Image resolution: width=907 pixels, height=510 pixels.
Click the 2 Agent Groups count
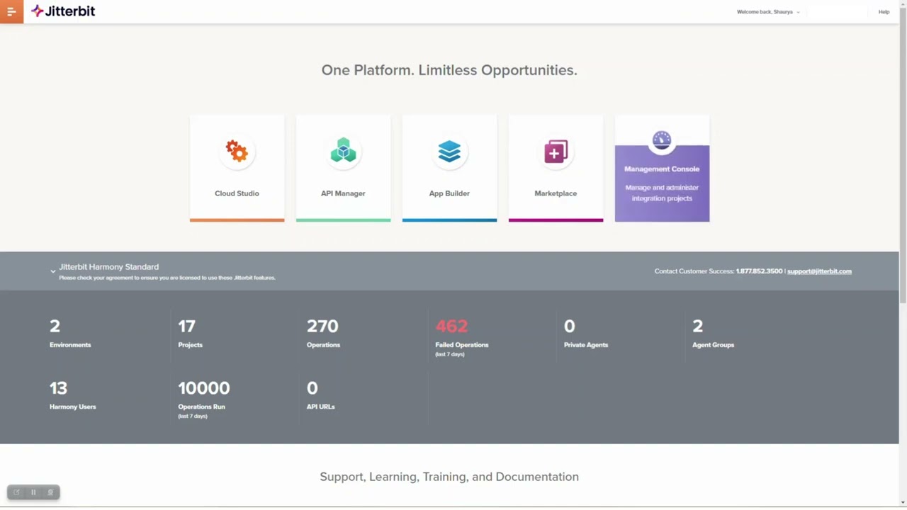(698, 326)
